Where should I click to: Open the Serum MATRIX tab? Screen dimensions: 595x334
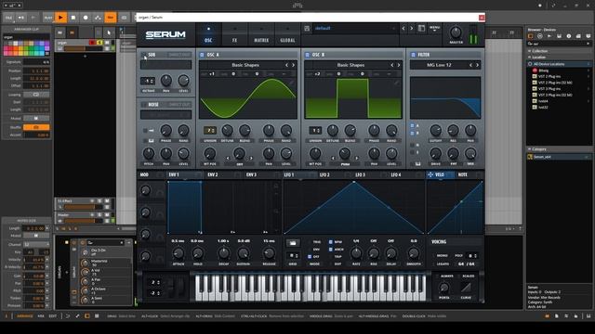click(x=261, y=34)
